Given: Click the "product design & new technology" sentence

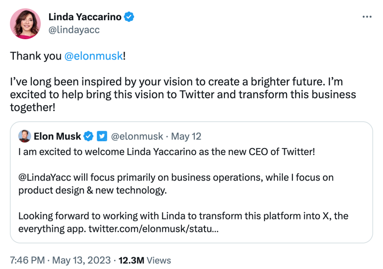Looking at the screenshot, I should tap(92, 190).
